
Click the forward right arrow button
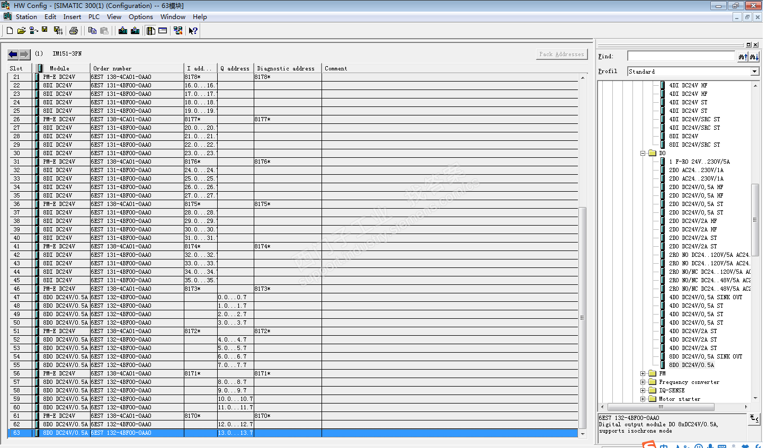[x=24, y=54]
